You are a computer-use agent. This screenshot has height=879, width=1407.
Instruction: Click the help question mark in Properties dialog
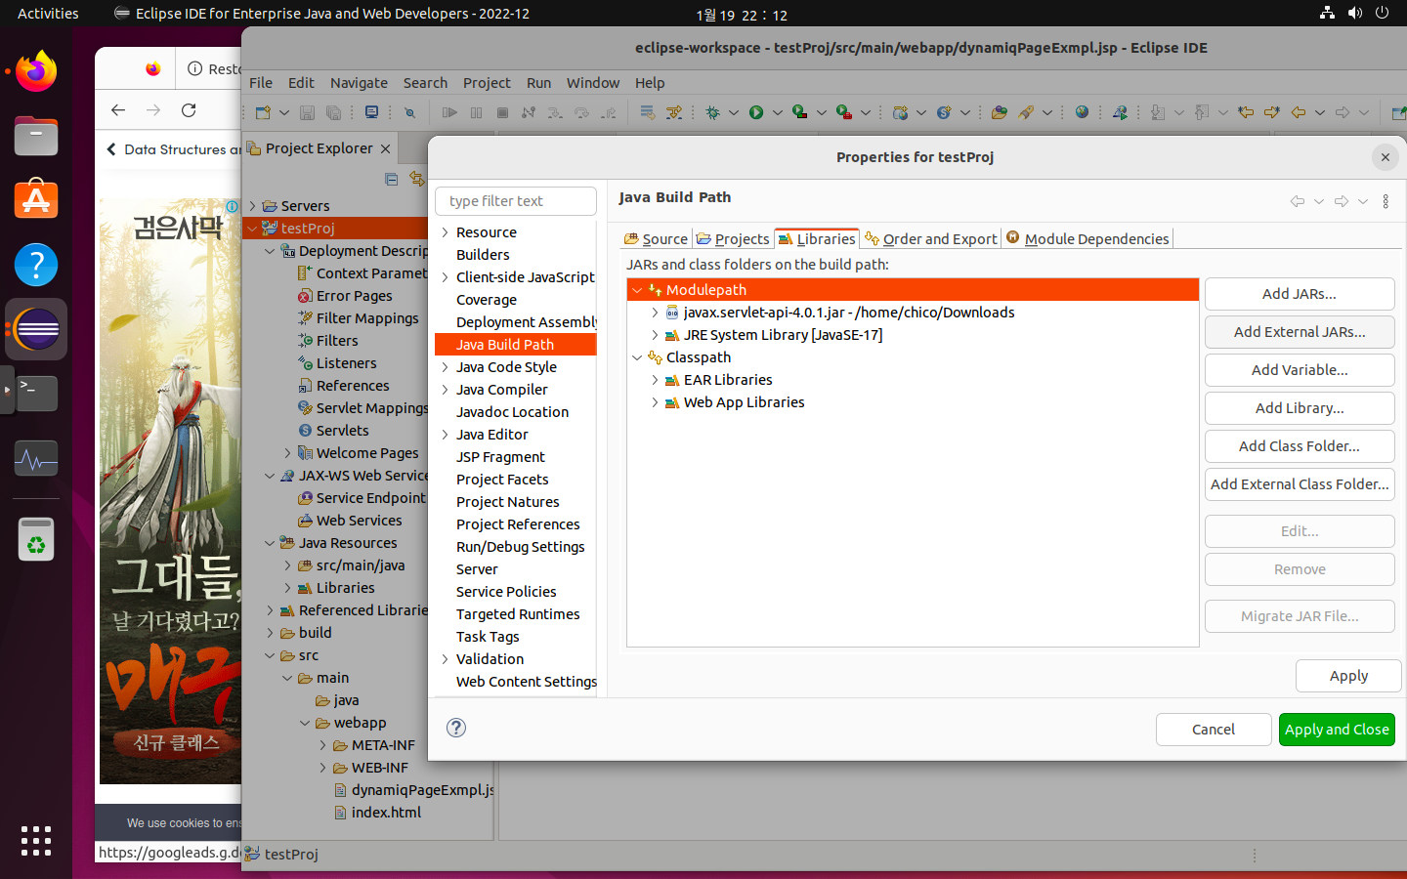[x=456, y=728]
